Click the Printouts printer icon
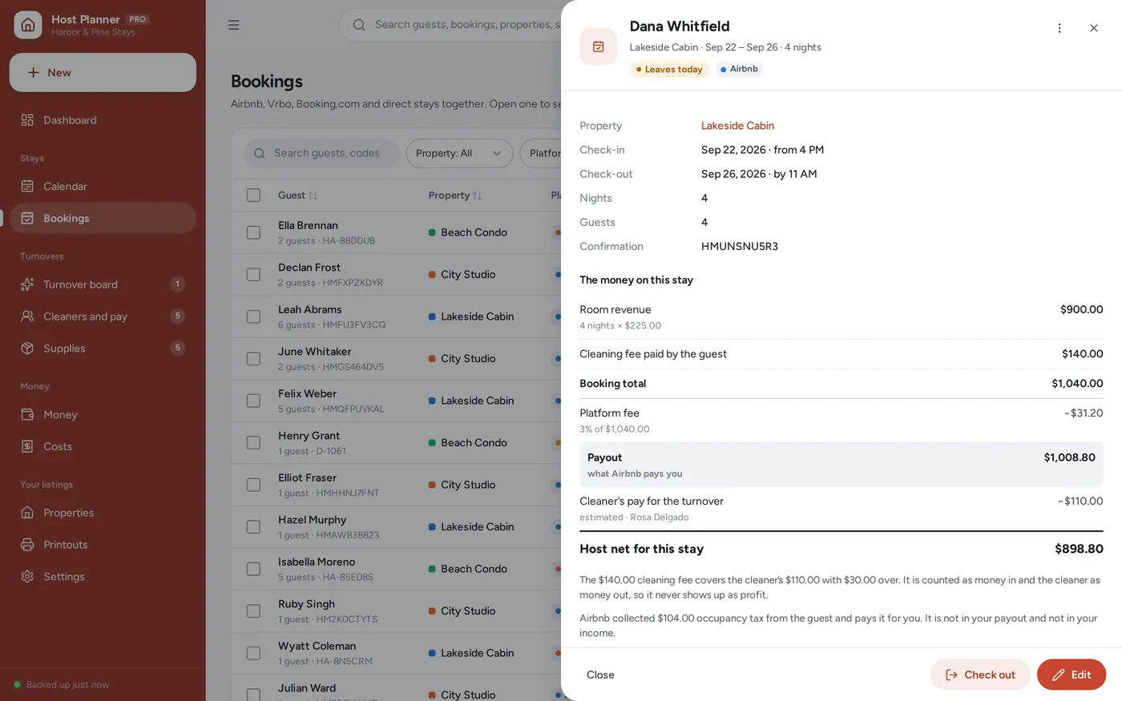This screenshot has width=1122, height=701. [x=27, y=545]
